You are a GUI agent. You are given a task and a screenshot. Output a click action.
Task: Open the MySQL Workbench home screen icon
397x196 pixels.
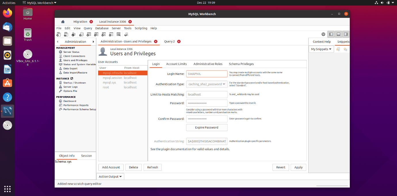point(63,22)
